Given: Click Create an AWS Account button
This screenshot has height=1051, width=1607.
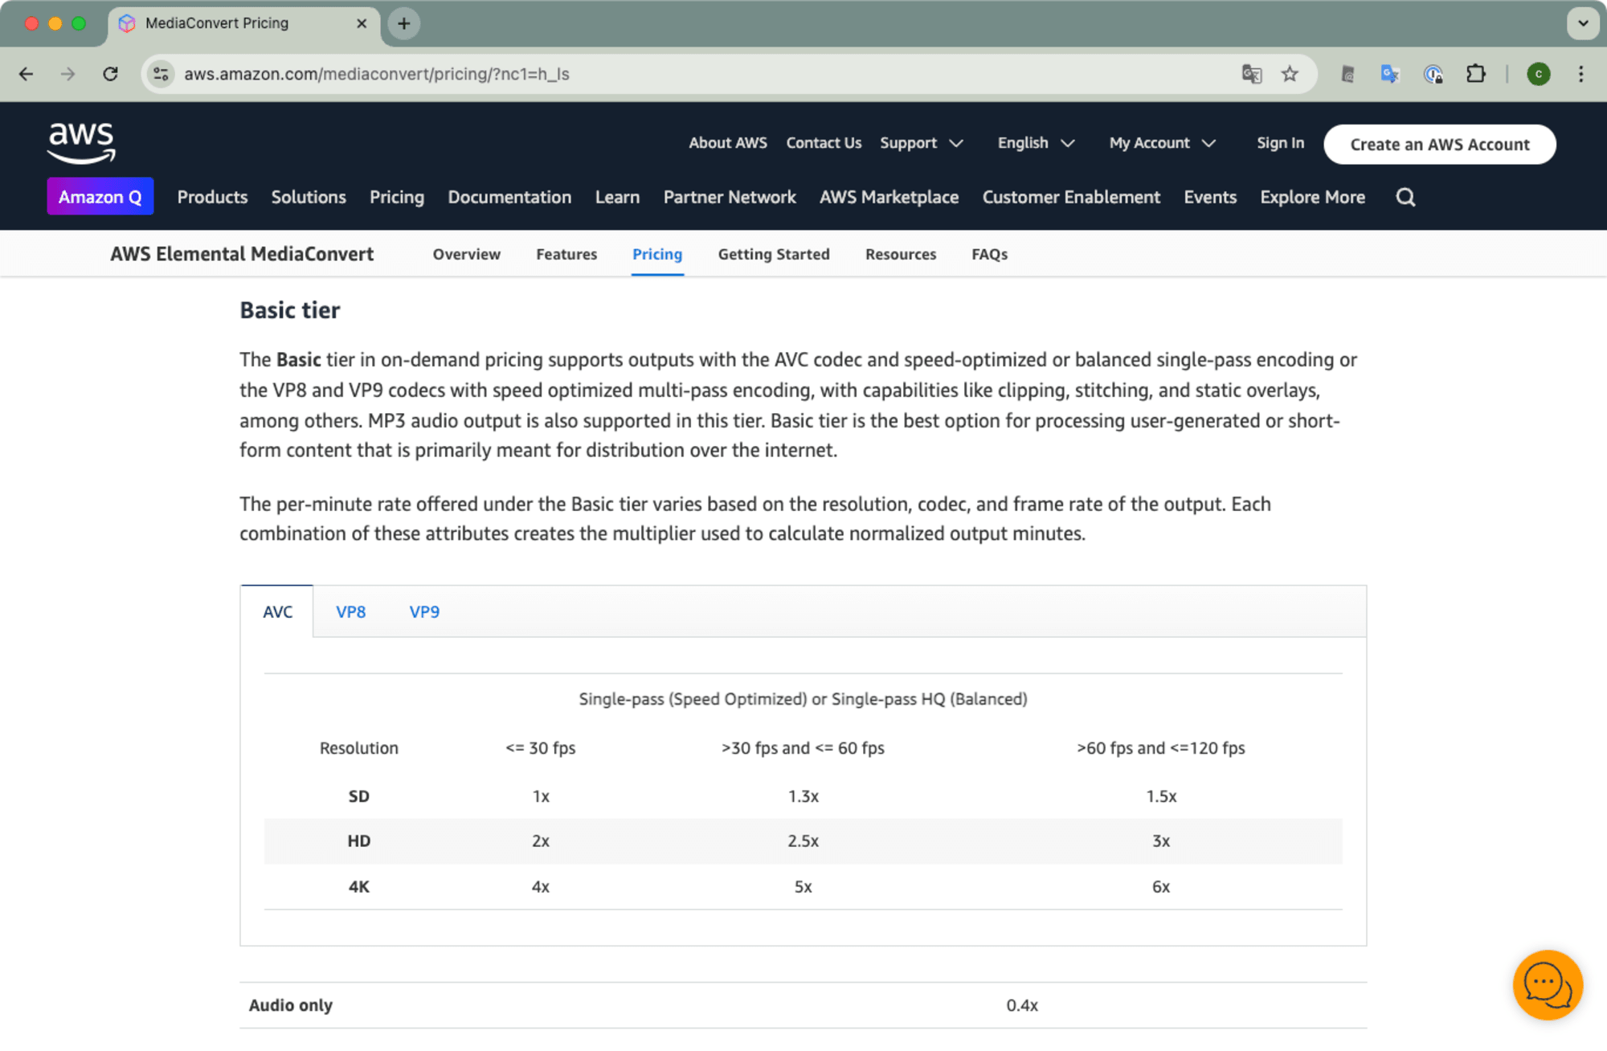Looking at the screenshot, I should click(x=1440, y=144).
